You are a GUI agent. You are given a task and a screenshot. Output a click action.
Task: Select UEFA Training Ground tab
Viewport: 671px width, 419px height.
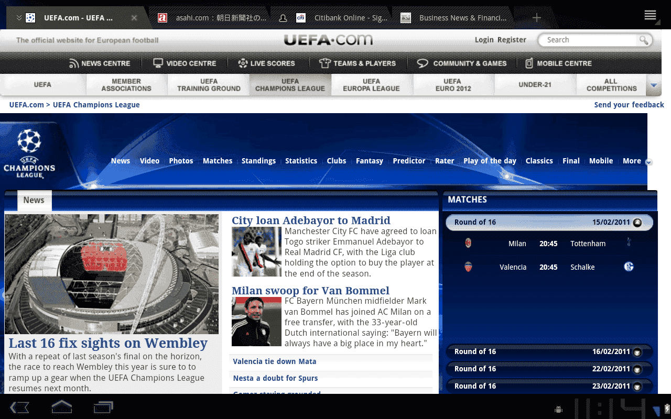point(209,85)
